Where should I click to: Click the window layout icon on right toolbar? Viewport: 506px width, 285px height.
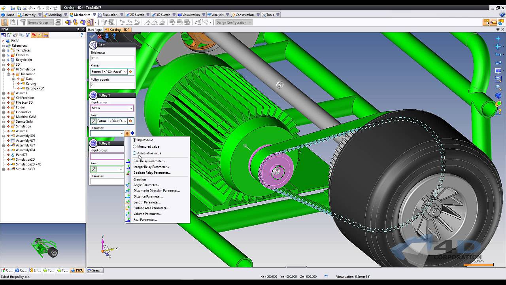point(498,71)
